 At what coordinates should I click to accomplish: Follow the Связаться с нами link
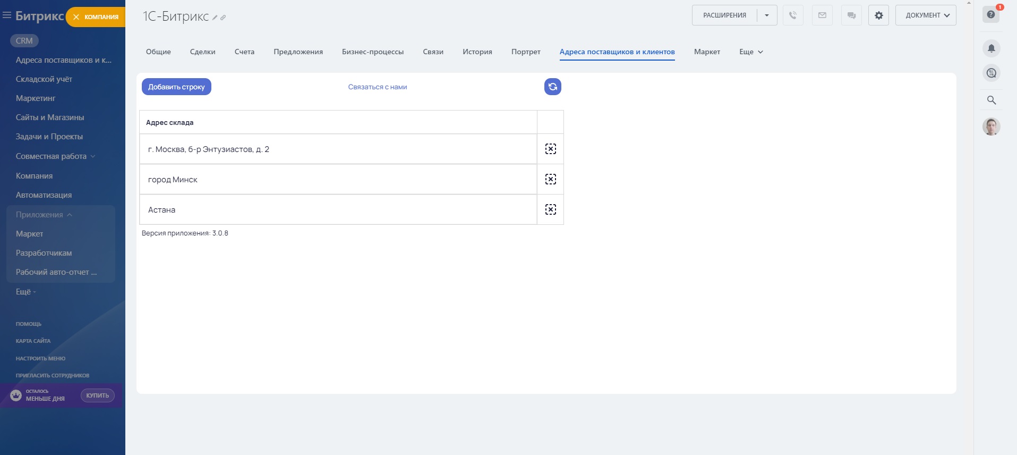tap(377, 87)
